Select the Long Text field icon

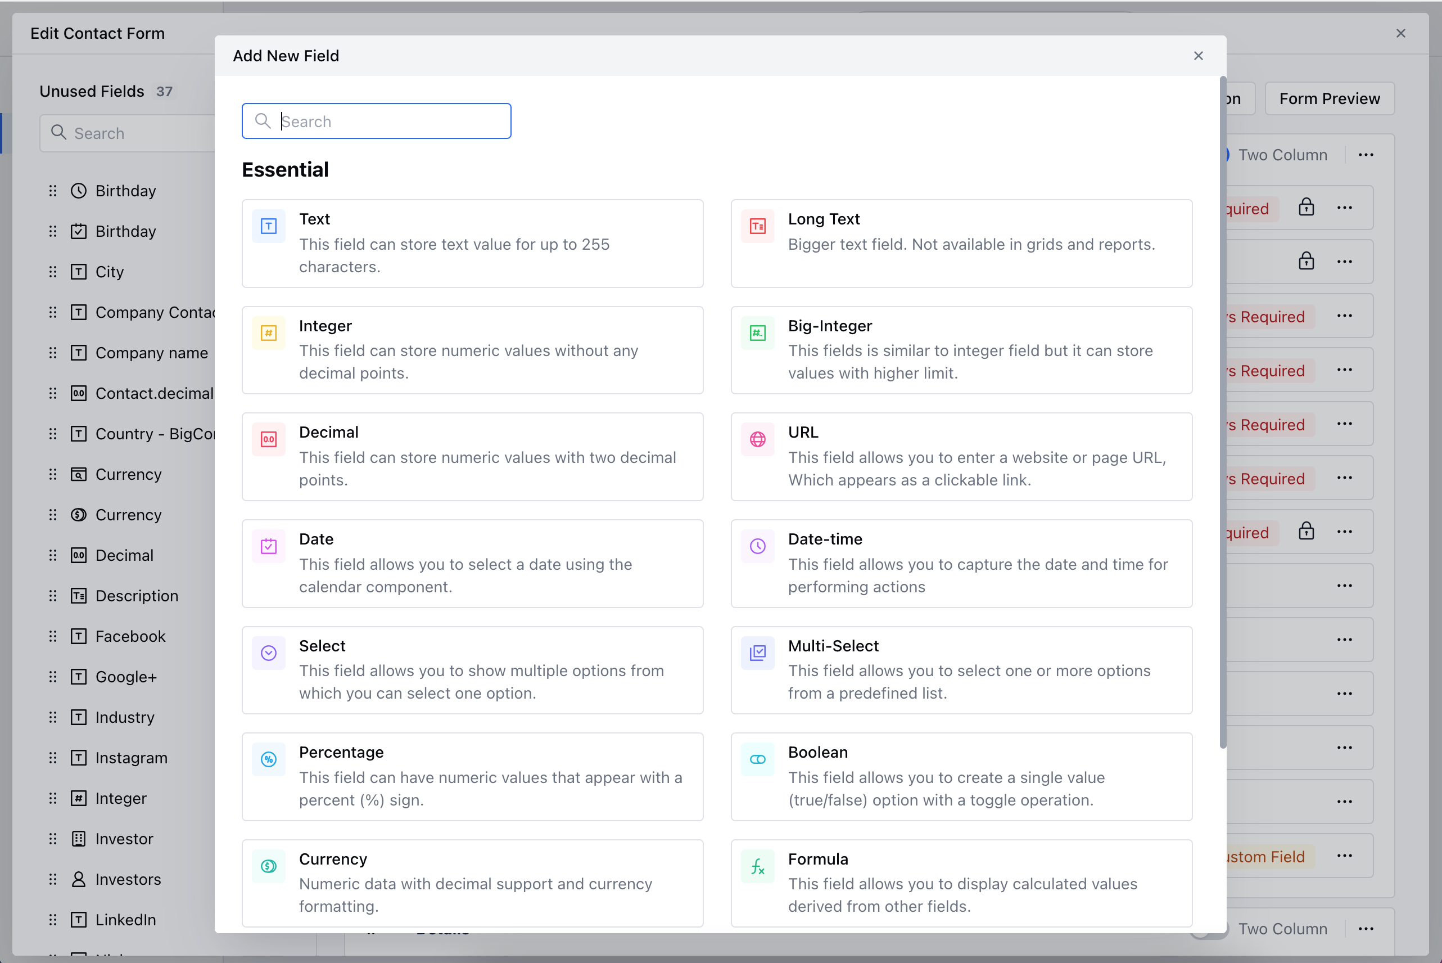[x=757, y=226]
